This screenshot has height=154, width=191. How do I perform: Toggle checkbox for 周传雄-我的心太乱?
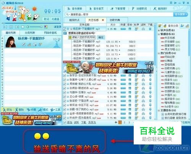(65, 84)
